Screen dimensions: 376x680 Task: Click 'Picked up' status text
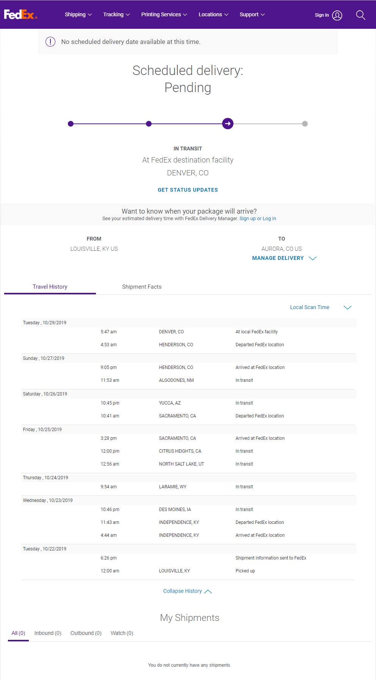(245, 571)
